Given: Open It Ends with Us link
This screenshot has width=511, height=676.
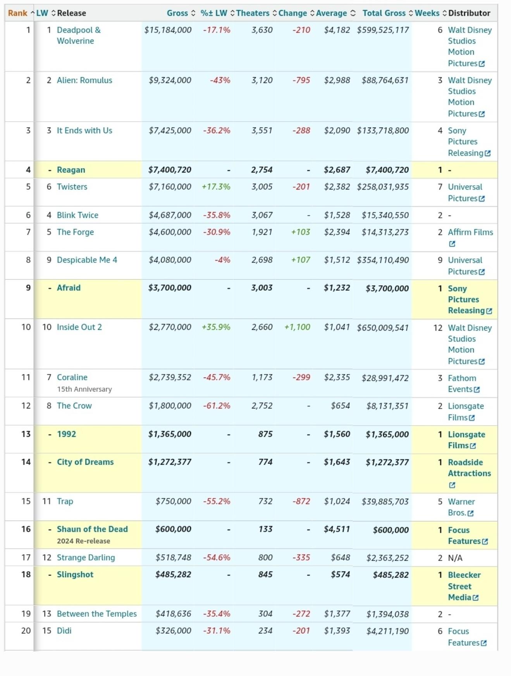Looking at the screenshot, I should pos(84,131).
